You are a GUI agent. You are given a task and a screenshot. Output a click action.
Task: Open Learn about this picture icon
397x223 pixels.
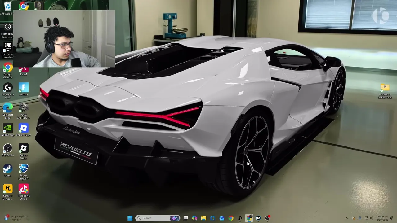(7, 31)
